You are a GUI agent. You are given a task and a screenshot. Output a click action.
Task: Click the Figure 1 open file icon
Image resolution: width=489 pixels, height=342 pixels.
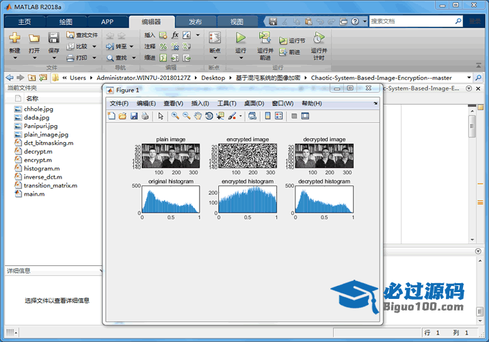122,116
